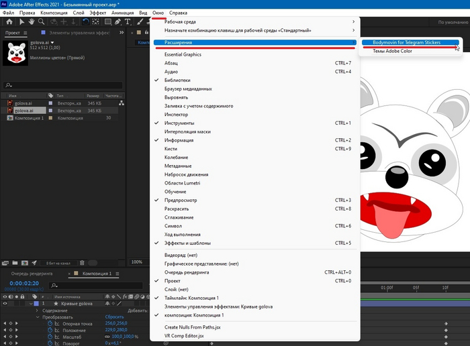Hide the Кривые golova layer with eye toggle
The image size is (470, 346).
pyautogui.click(x=5, y=304)
